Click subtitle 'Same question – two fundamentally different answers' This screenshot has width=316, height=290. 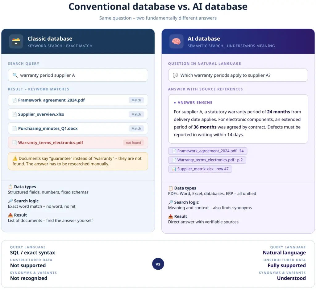[158, 18]
